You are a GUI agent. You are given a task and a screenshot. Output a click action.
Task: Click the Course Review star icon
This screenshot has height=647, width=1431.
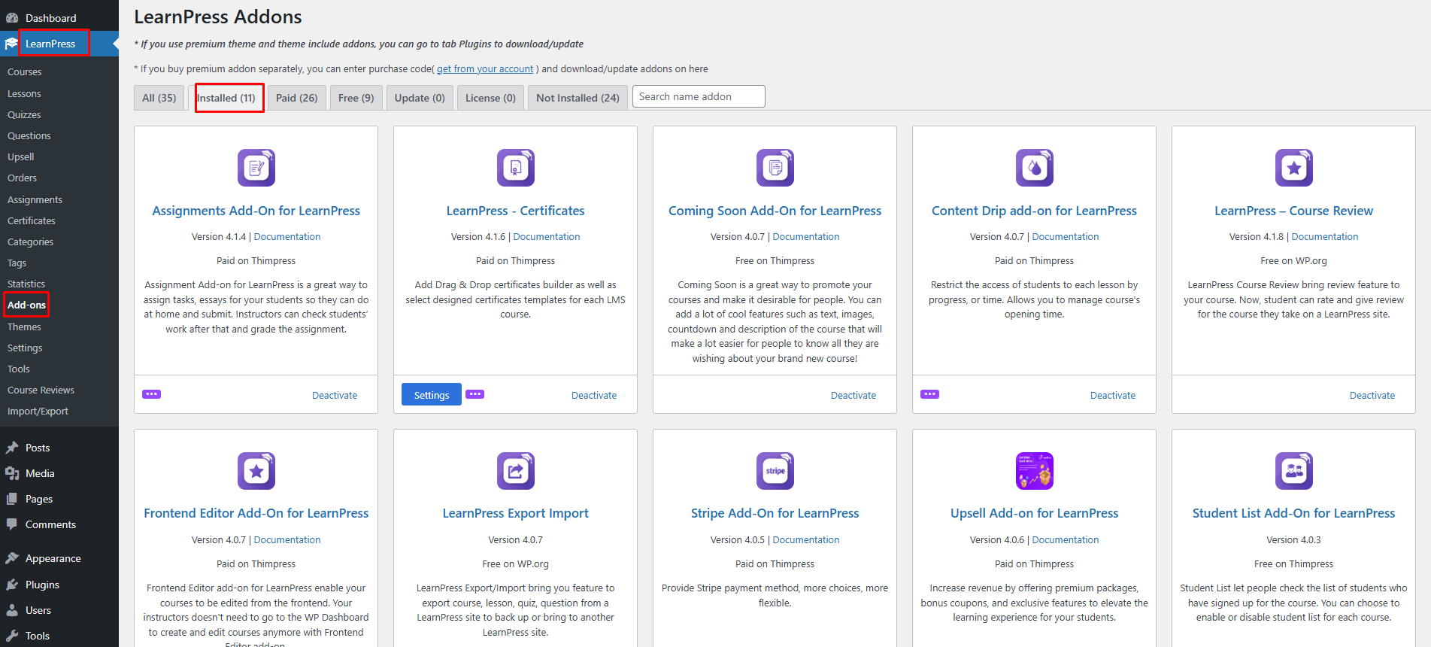click(x=1294, y=167)
